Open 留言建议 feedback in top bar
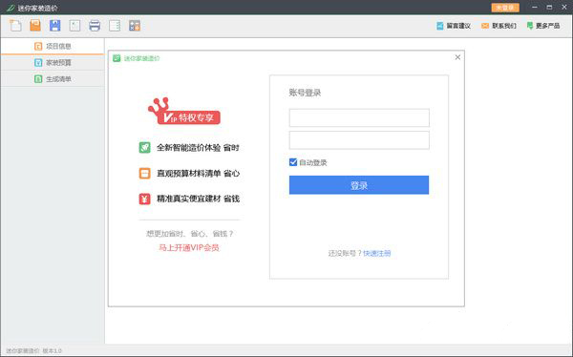Image resolution: width=573 pixels, height=357 pixels. (x=454, y=26)
